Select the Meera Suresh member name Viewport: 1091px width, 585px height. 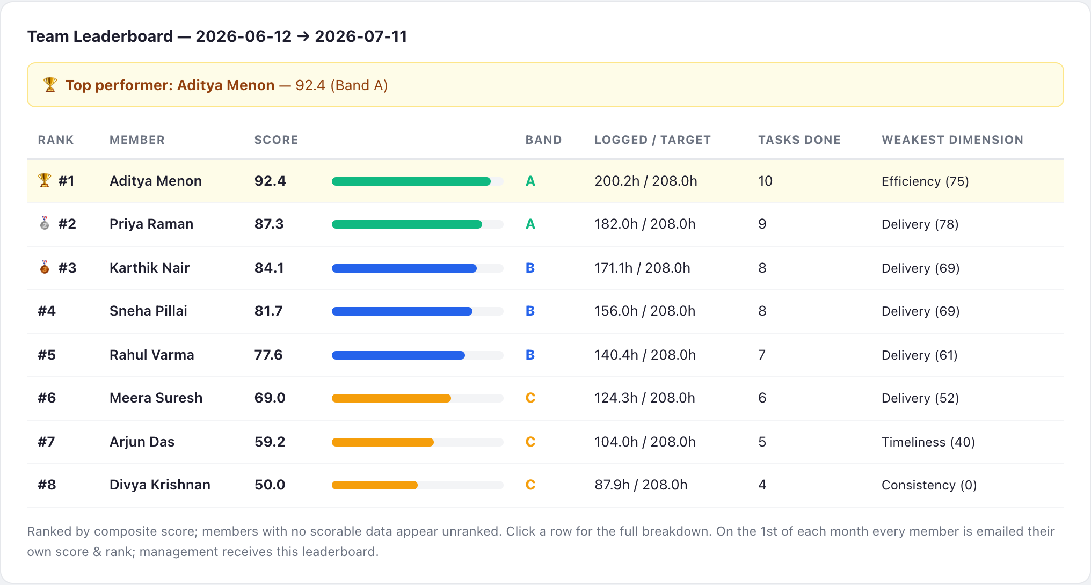[156, 398]
